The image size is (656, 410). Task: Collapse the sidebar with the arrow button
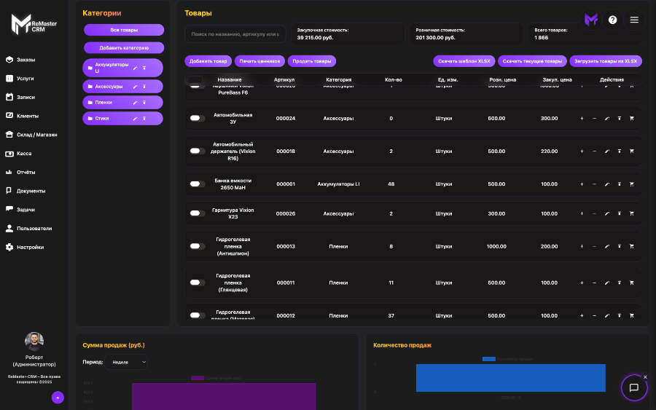(x=58, y=397)
